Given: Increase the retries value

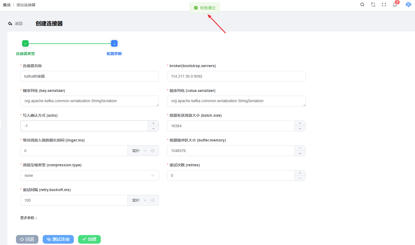Looking at the screenshot, I should click(x=300, y=173).
